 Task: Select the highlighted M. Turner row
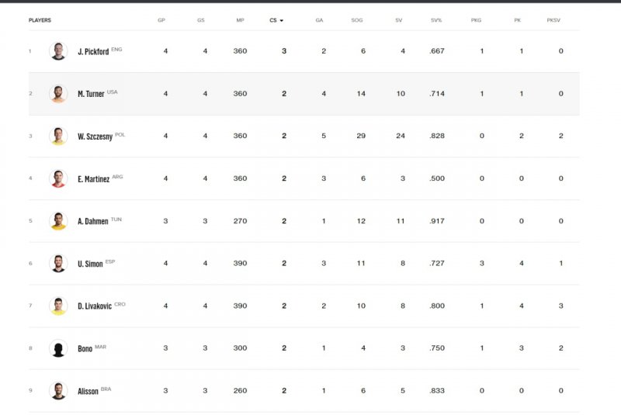coord(304,94)
